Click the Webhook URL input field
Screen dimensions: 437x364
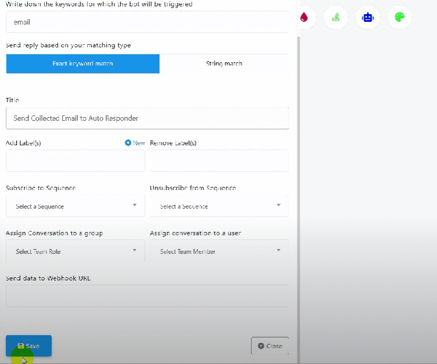coord(147,296)
